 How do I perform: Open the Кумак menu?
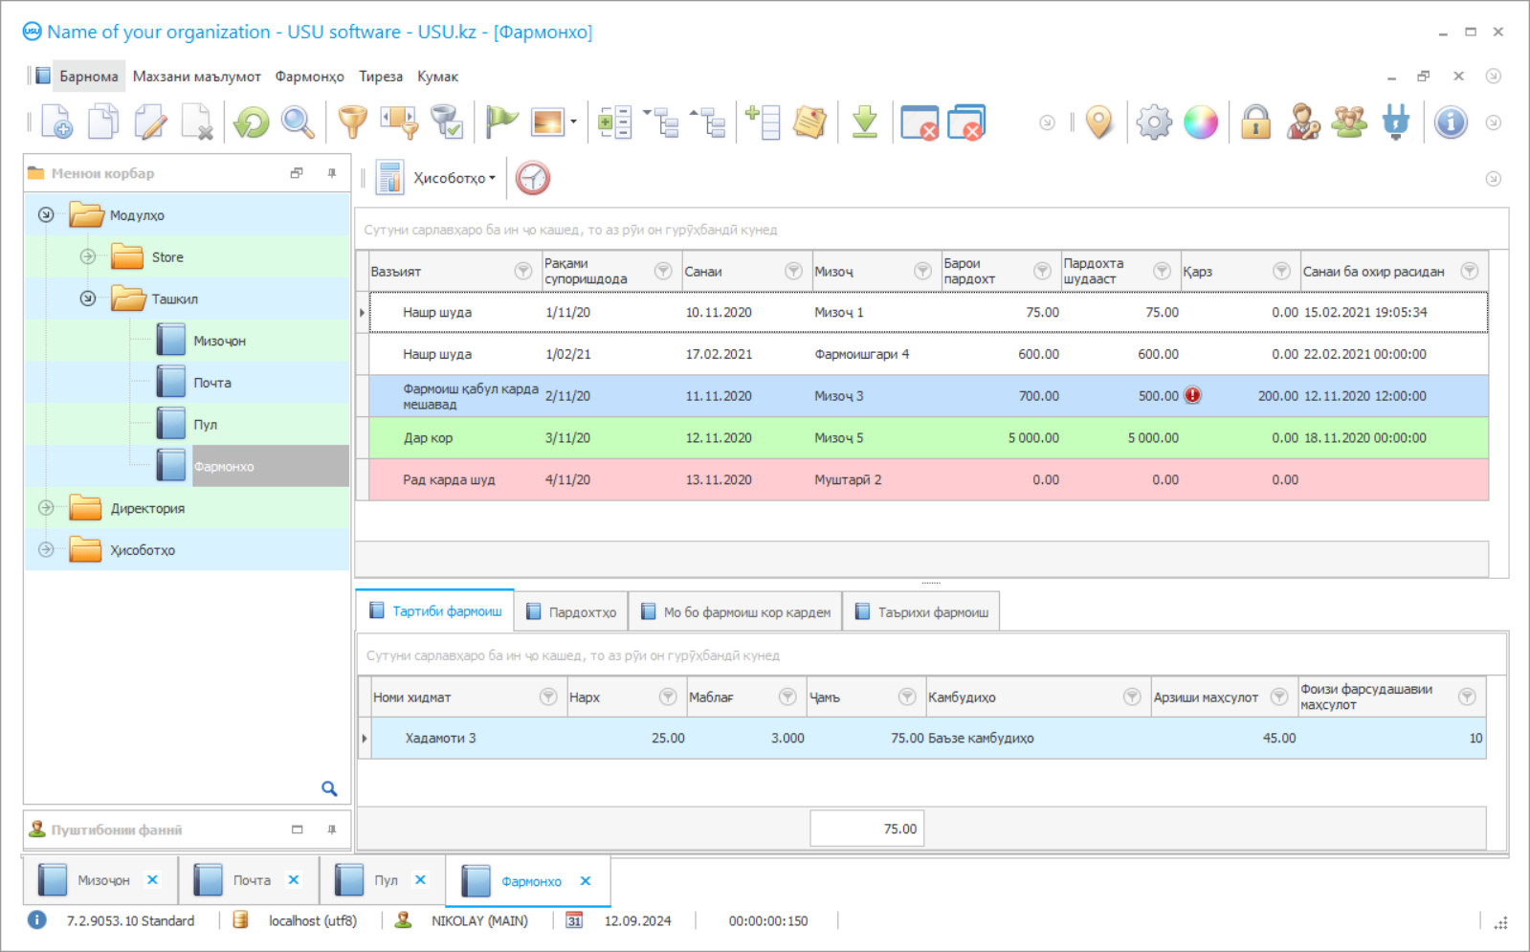(437, 77)
